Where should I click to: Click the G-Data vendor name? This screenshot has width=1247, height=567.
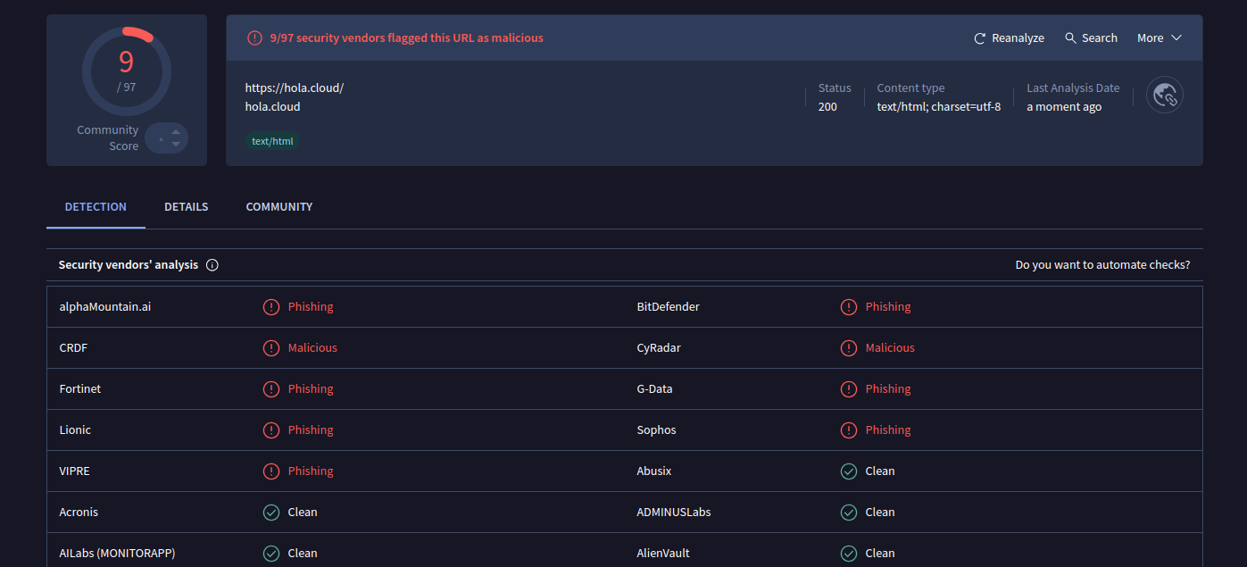[x=655, y=388]
